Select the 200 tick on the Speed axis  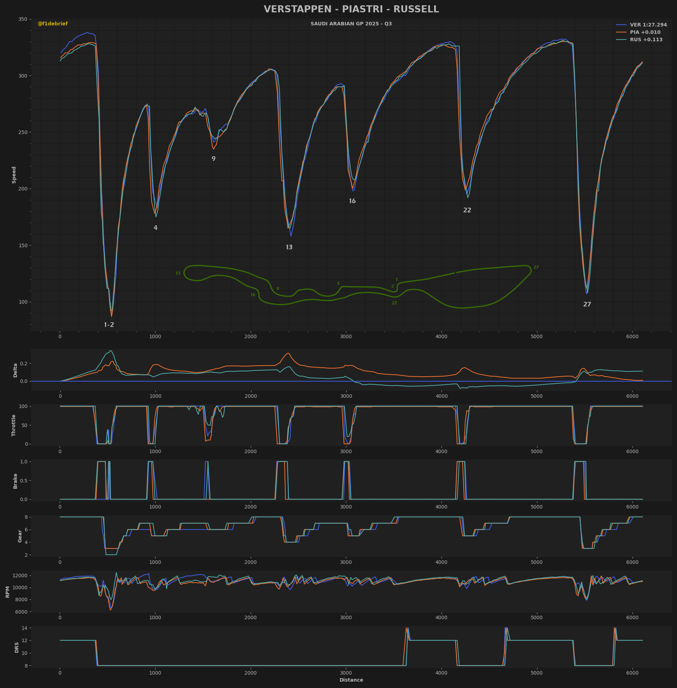23,189
